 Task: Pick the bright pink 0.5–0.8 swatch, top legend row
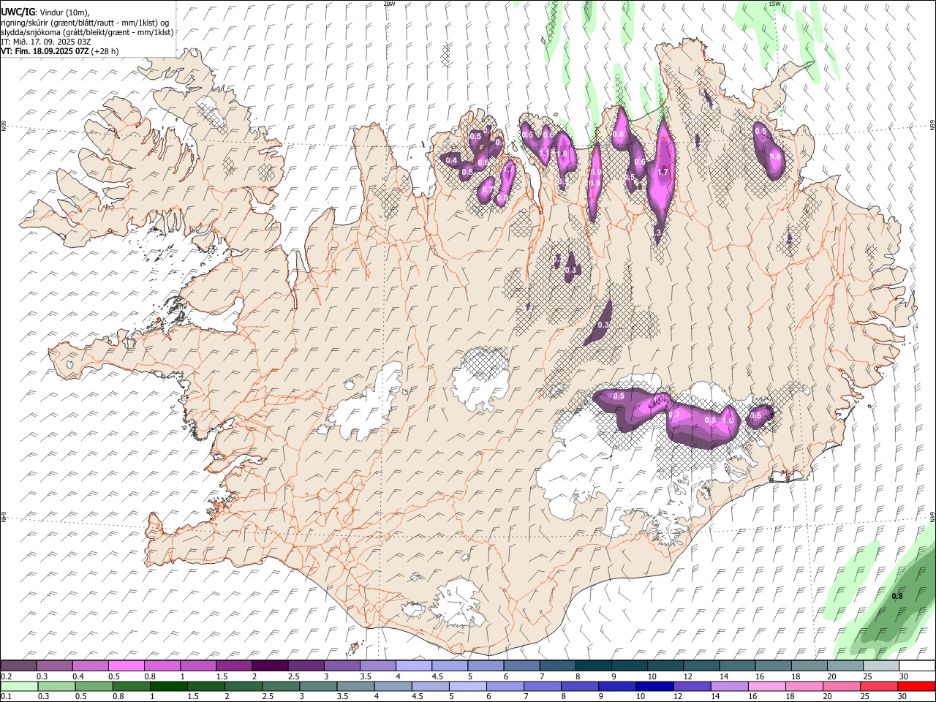[127, 666]
